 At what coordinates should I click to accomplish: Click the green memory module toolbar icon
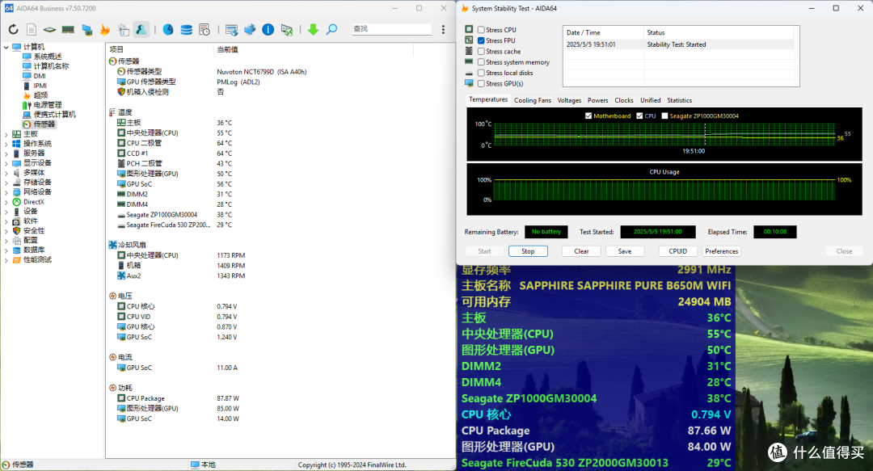68,30
